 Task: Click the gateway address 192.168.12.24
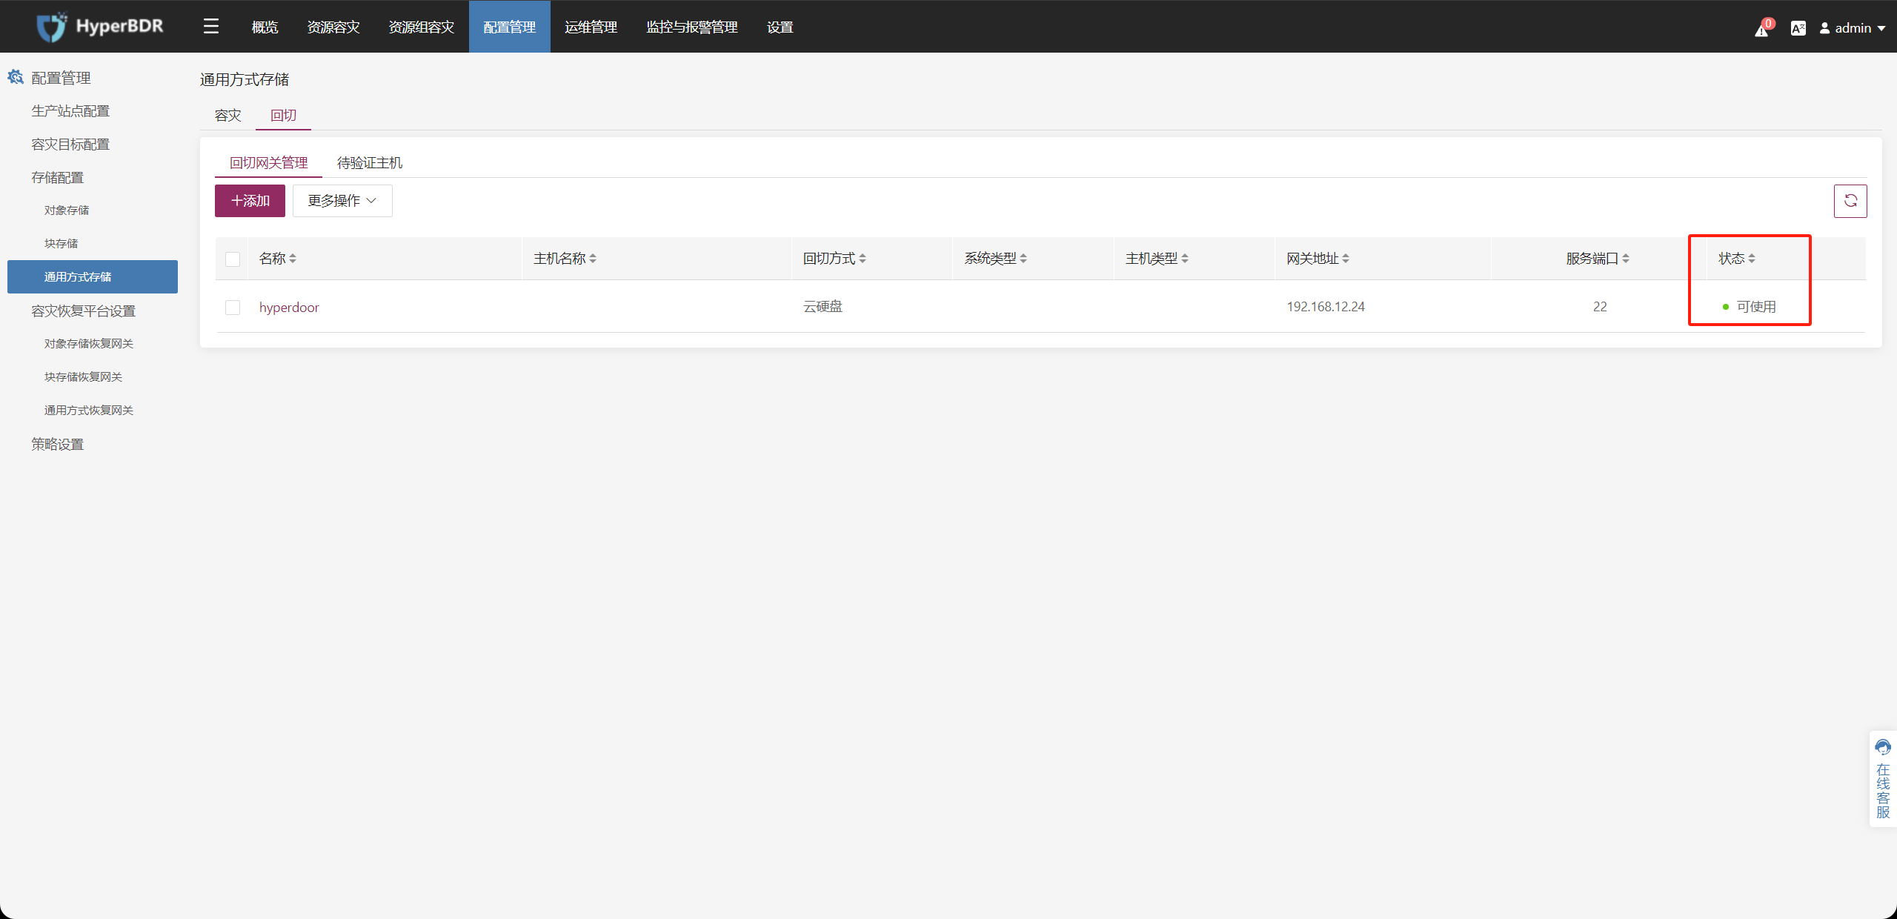click(x=1326, y=307)
